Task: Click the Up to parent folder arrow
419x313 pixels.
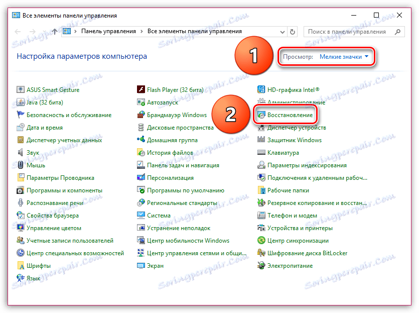Action: (x=54, y=31)
